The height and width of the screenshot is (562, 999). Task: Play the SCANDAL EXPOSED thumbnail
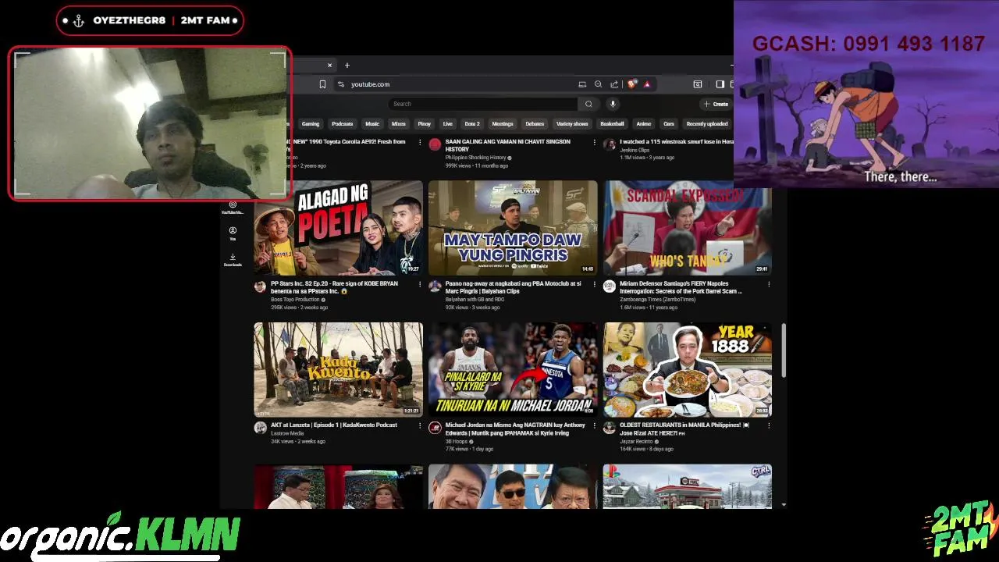pyautogui.click(x=688, y=227)
